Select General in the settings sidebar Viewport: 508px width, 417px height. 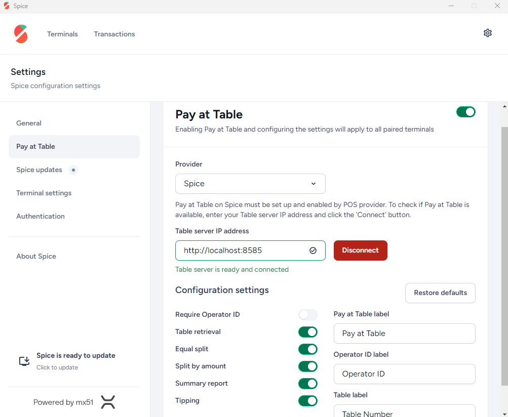click(74, 123)
